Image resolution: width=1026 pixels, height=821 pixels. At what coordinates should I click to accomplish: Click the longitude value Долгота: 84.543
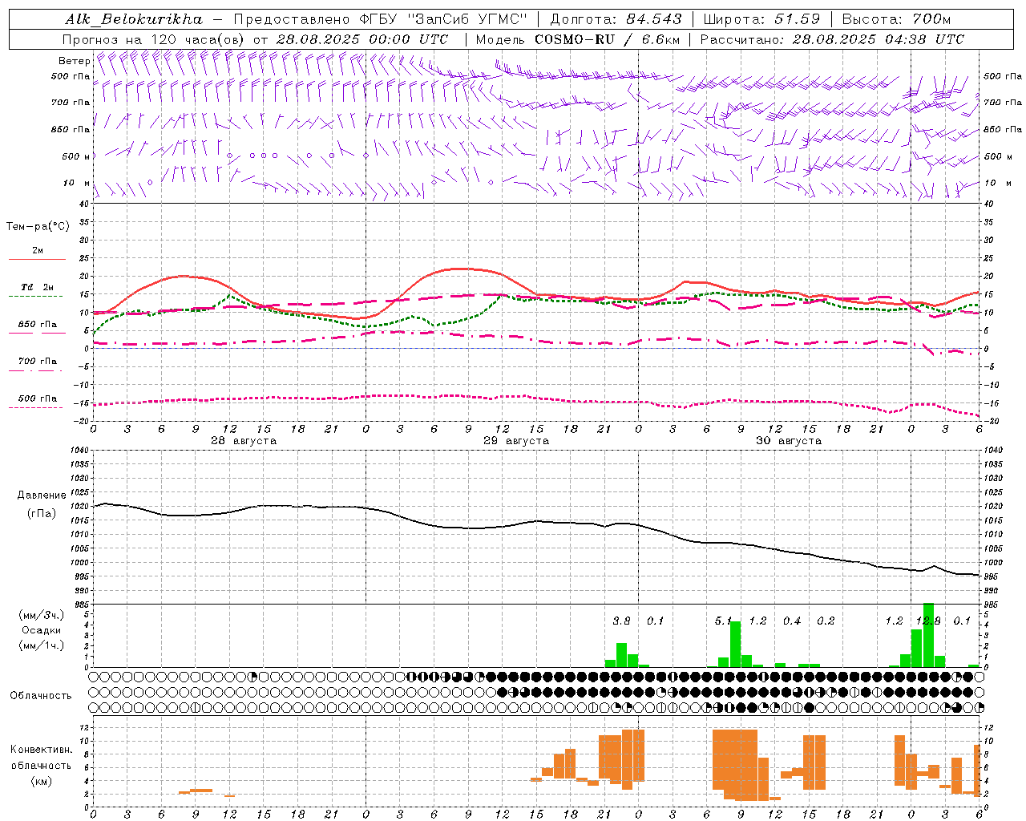coord(616,18)
